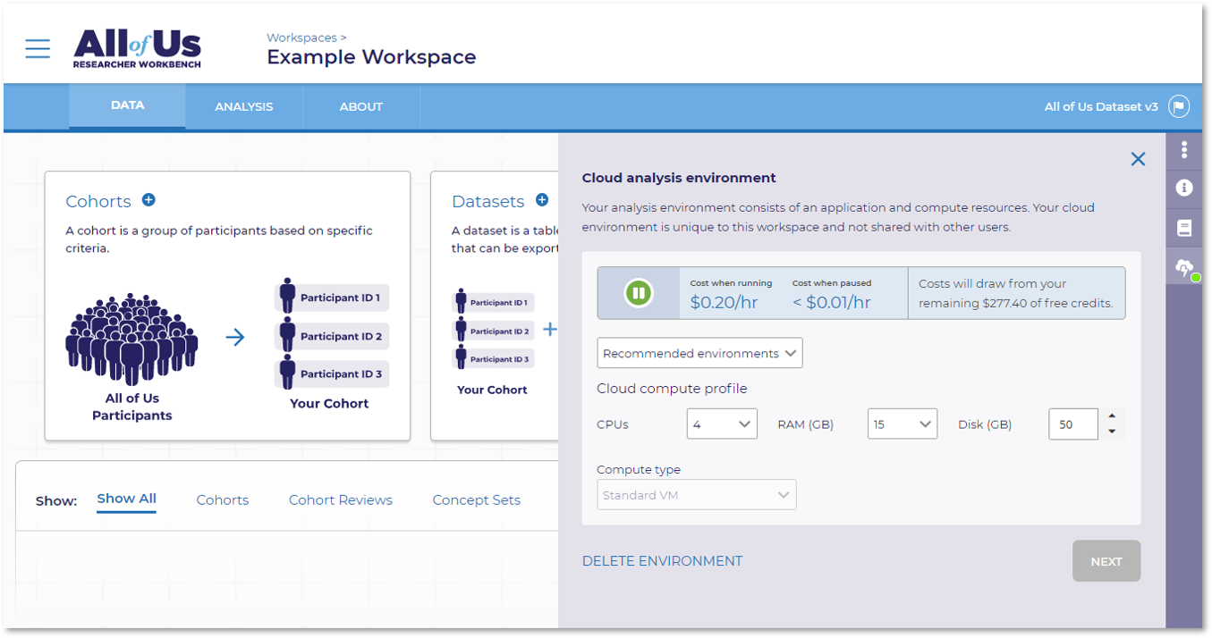Screen dimensions: 1212x638
Task: Click the DELETE ENVIRONMENT link
Action: (x=663, y=561)
